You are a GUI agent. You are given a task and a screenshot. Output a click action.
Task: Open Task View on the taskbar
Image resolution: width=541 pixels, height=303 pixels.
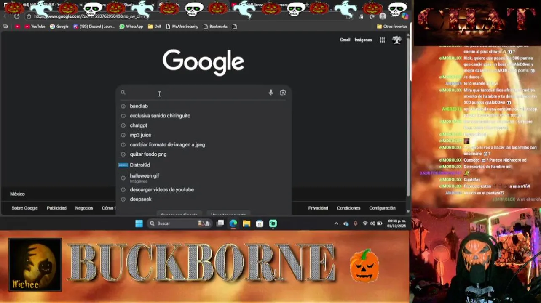point(220,223)
